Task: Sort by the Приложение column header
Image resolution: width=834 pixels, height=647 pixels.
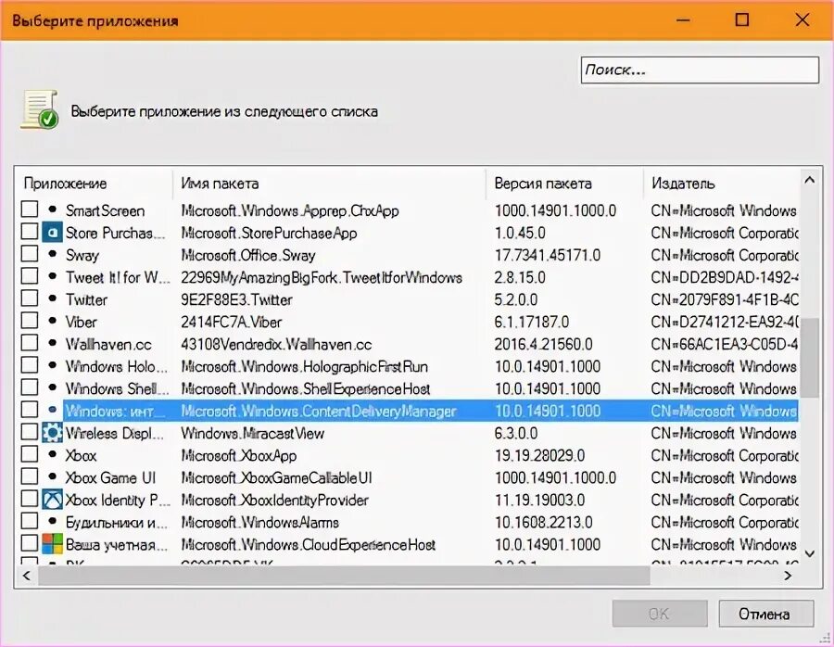Action: [94, 184]
